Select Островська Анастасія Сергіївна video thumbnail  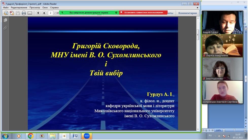pos(222,92)
